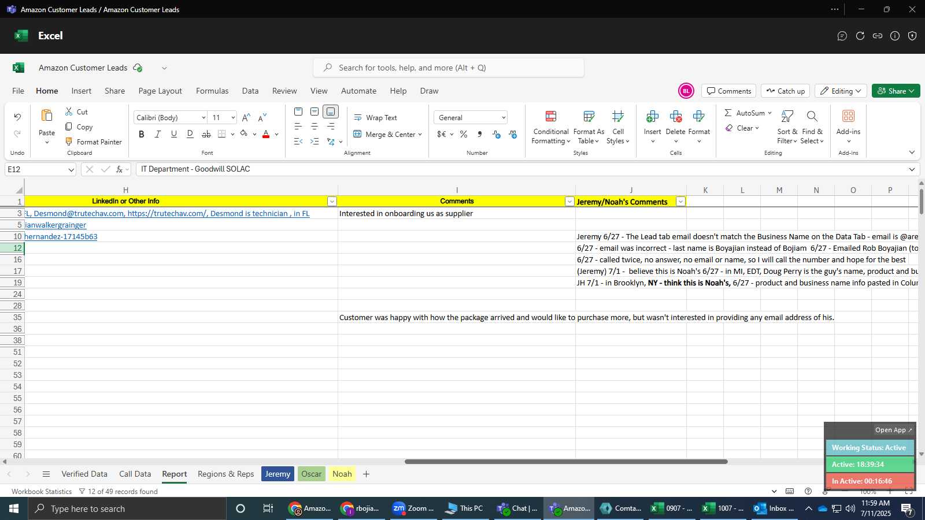Apply Comma Style format
The image size is (925, 520).
(480, 134)
